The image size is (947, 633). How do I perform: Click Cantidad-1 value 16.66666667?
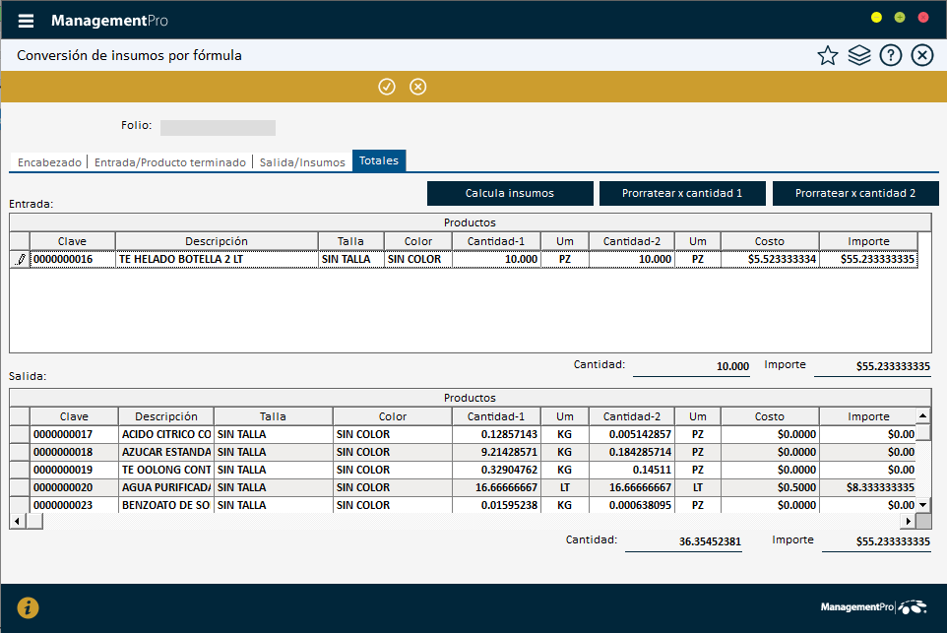tap(496, 487)
